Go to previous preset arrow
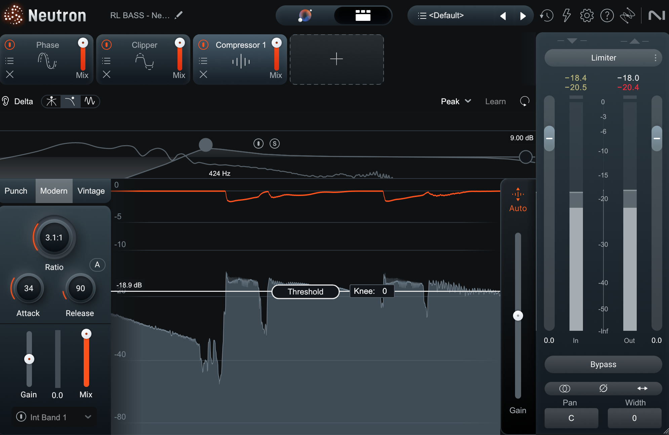Viewport: 669px width, 435px height. [503, 16]
